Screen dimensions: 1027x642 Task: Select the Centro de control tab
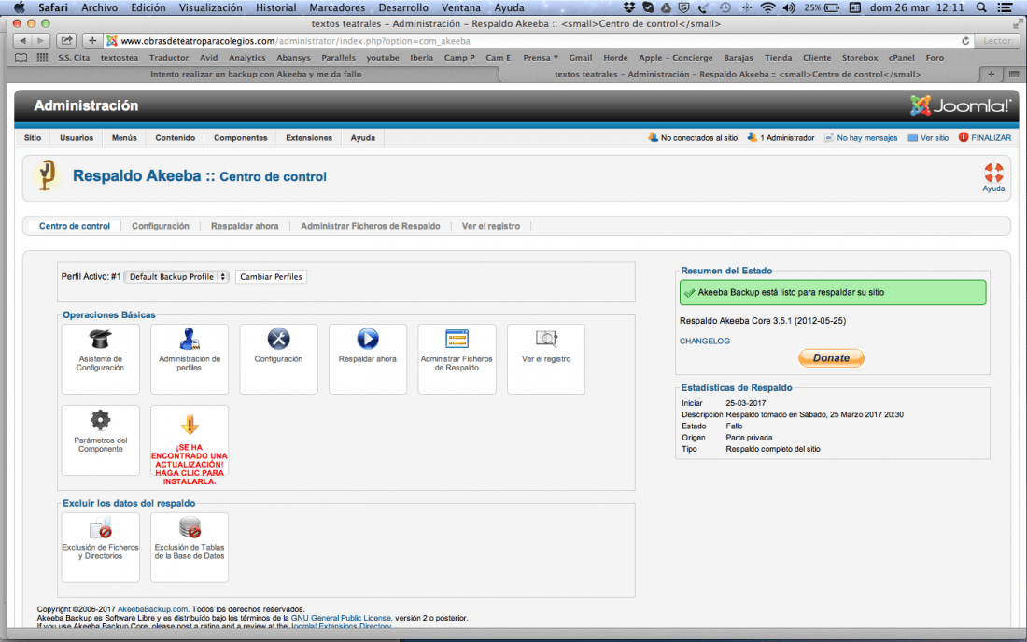coord(75,226)
